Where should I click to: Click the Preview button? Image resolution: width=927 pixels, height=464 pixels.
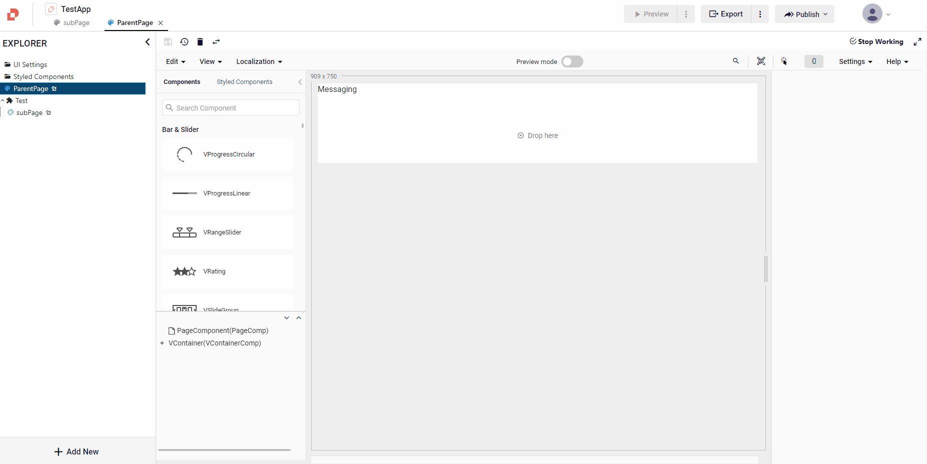[x=650, y=14]
